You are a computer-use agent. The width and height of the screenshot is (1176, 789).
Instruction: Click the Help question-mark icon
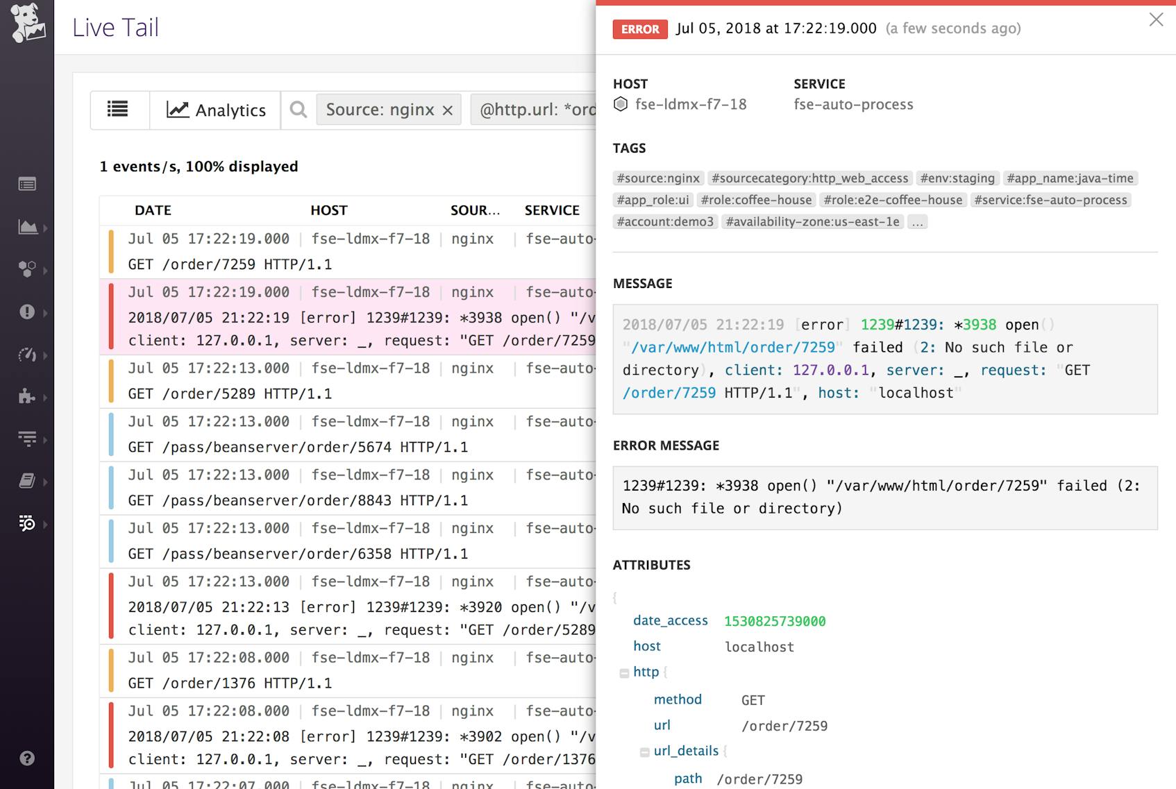(x=26, y=758)
